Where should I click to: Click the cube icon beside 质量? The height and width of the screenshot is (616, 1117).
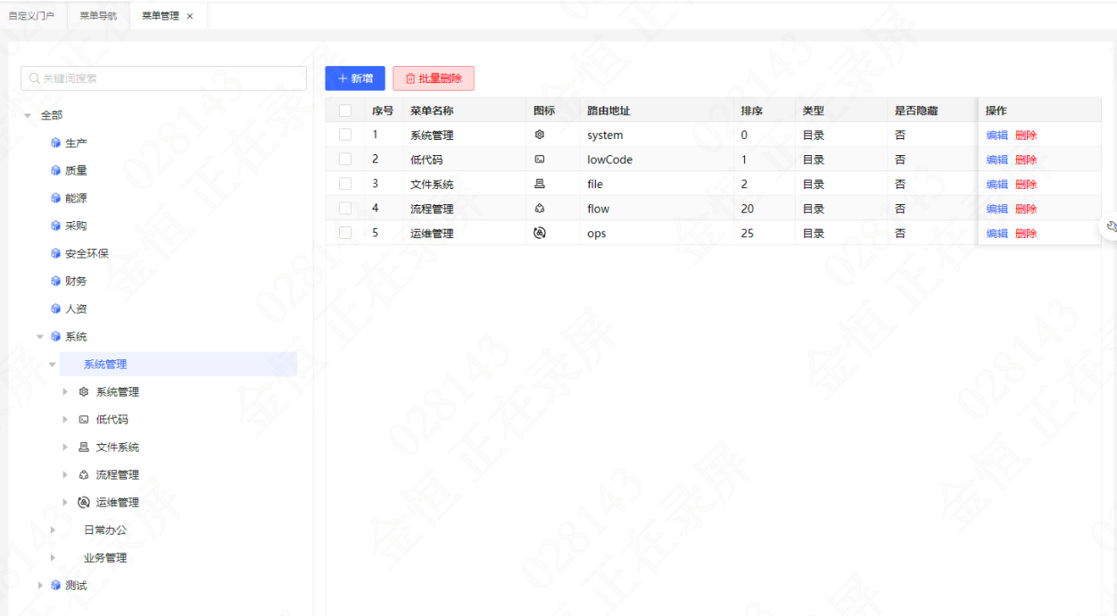tap(55, 170)
